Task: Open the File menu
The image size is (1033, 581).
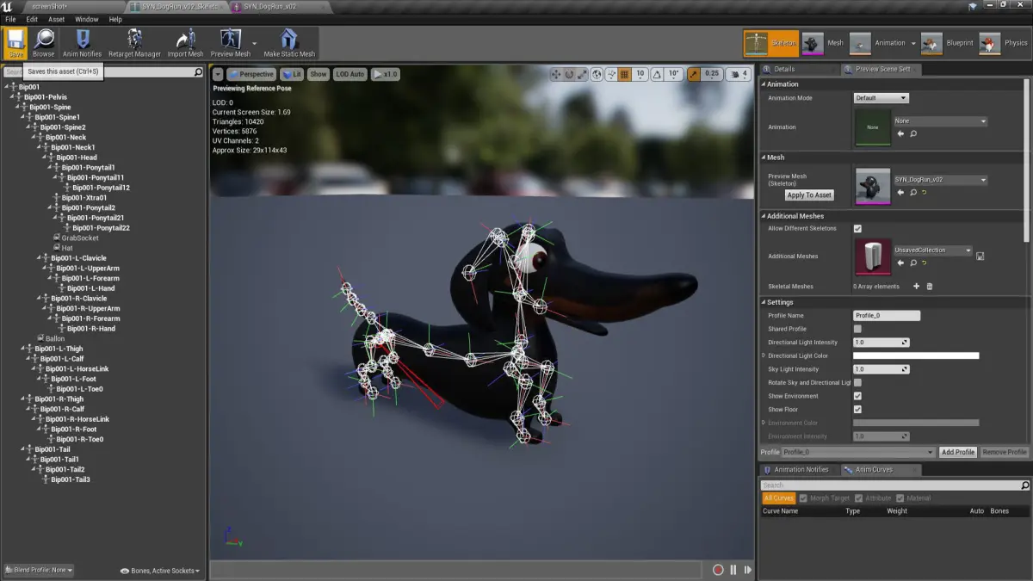Action: coord(10,19)
